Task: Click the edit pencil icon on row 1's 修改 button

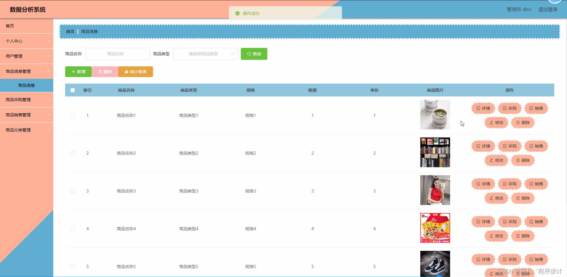Action: tap(492, 123)
